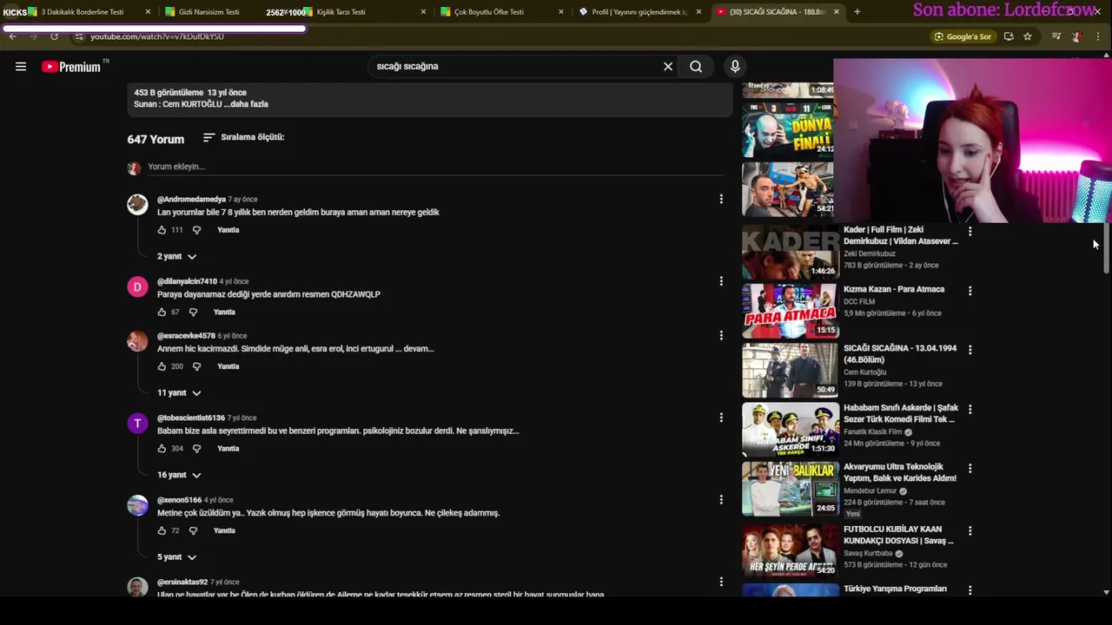Open Para Atmaca video thumbnail
Screen dimensions: 1112x625
click(x=789, y=311)
